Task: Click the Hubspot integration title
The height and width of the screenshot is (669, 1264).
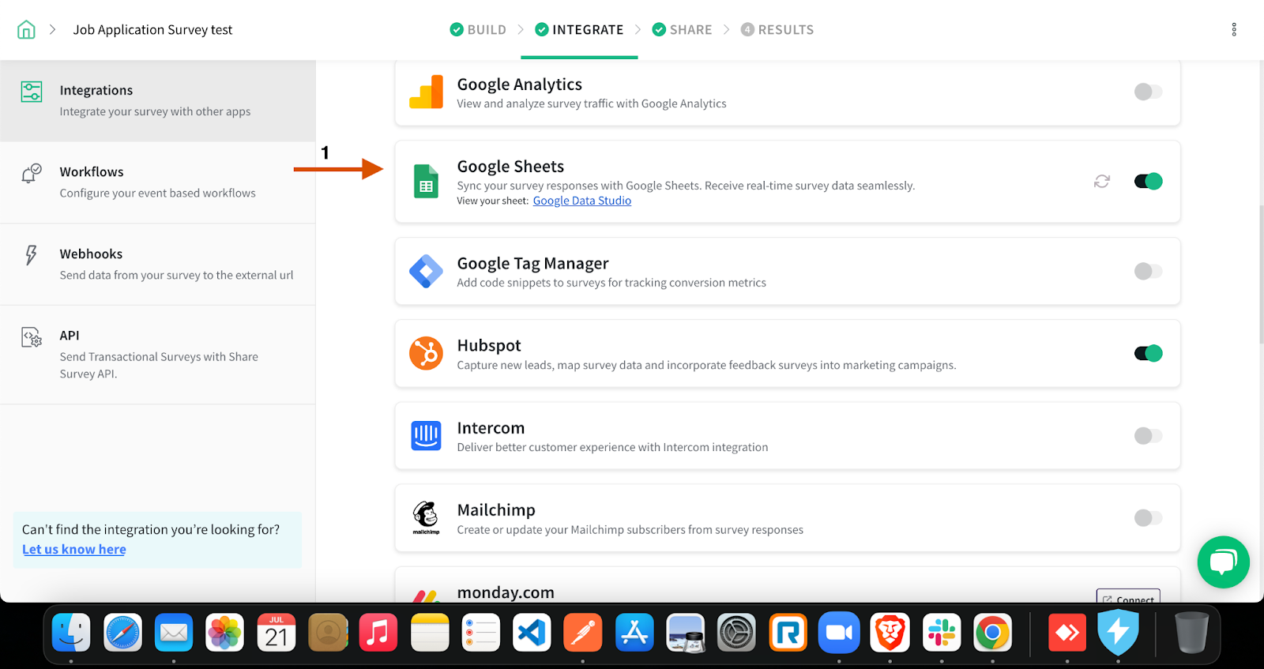Action: pyautogui.click(x=489, y=346)
